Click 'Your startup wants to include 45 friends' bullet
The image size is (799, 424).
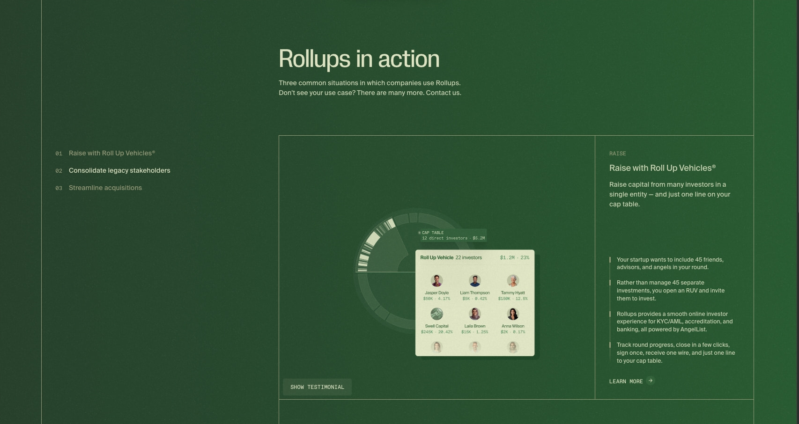point(670,263)
